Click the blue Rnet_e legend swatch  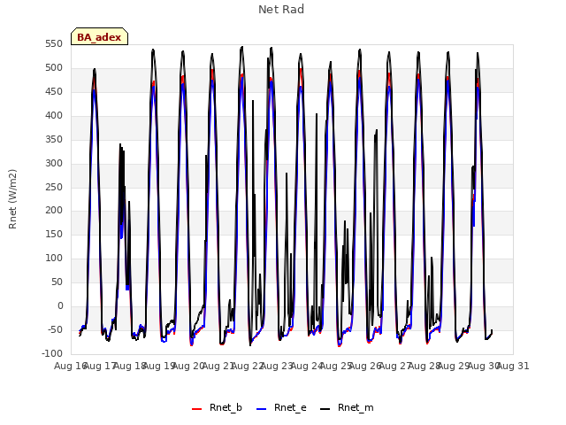click(262, 409)
